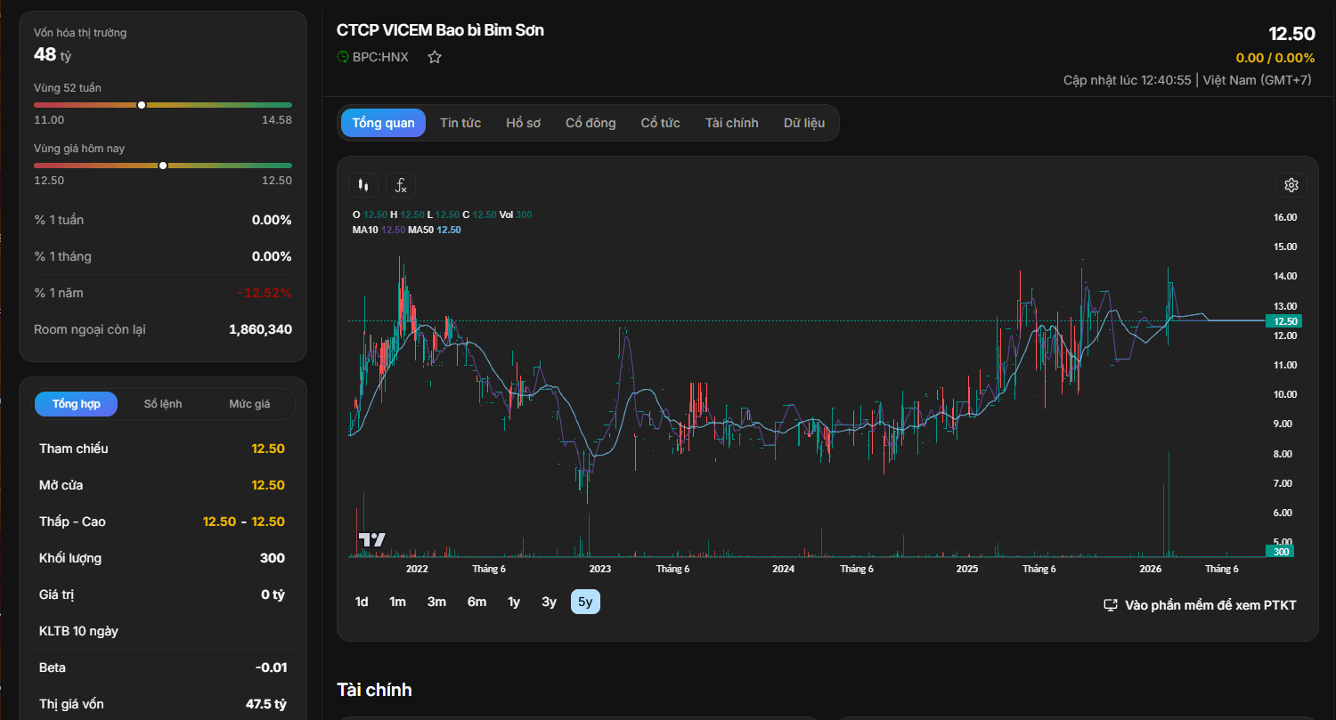Click the 2025 label on time axis
The image size is (1336, 720).
[966, 569]
